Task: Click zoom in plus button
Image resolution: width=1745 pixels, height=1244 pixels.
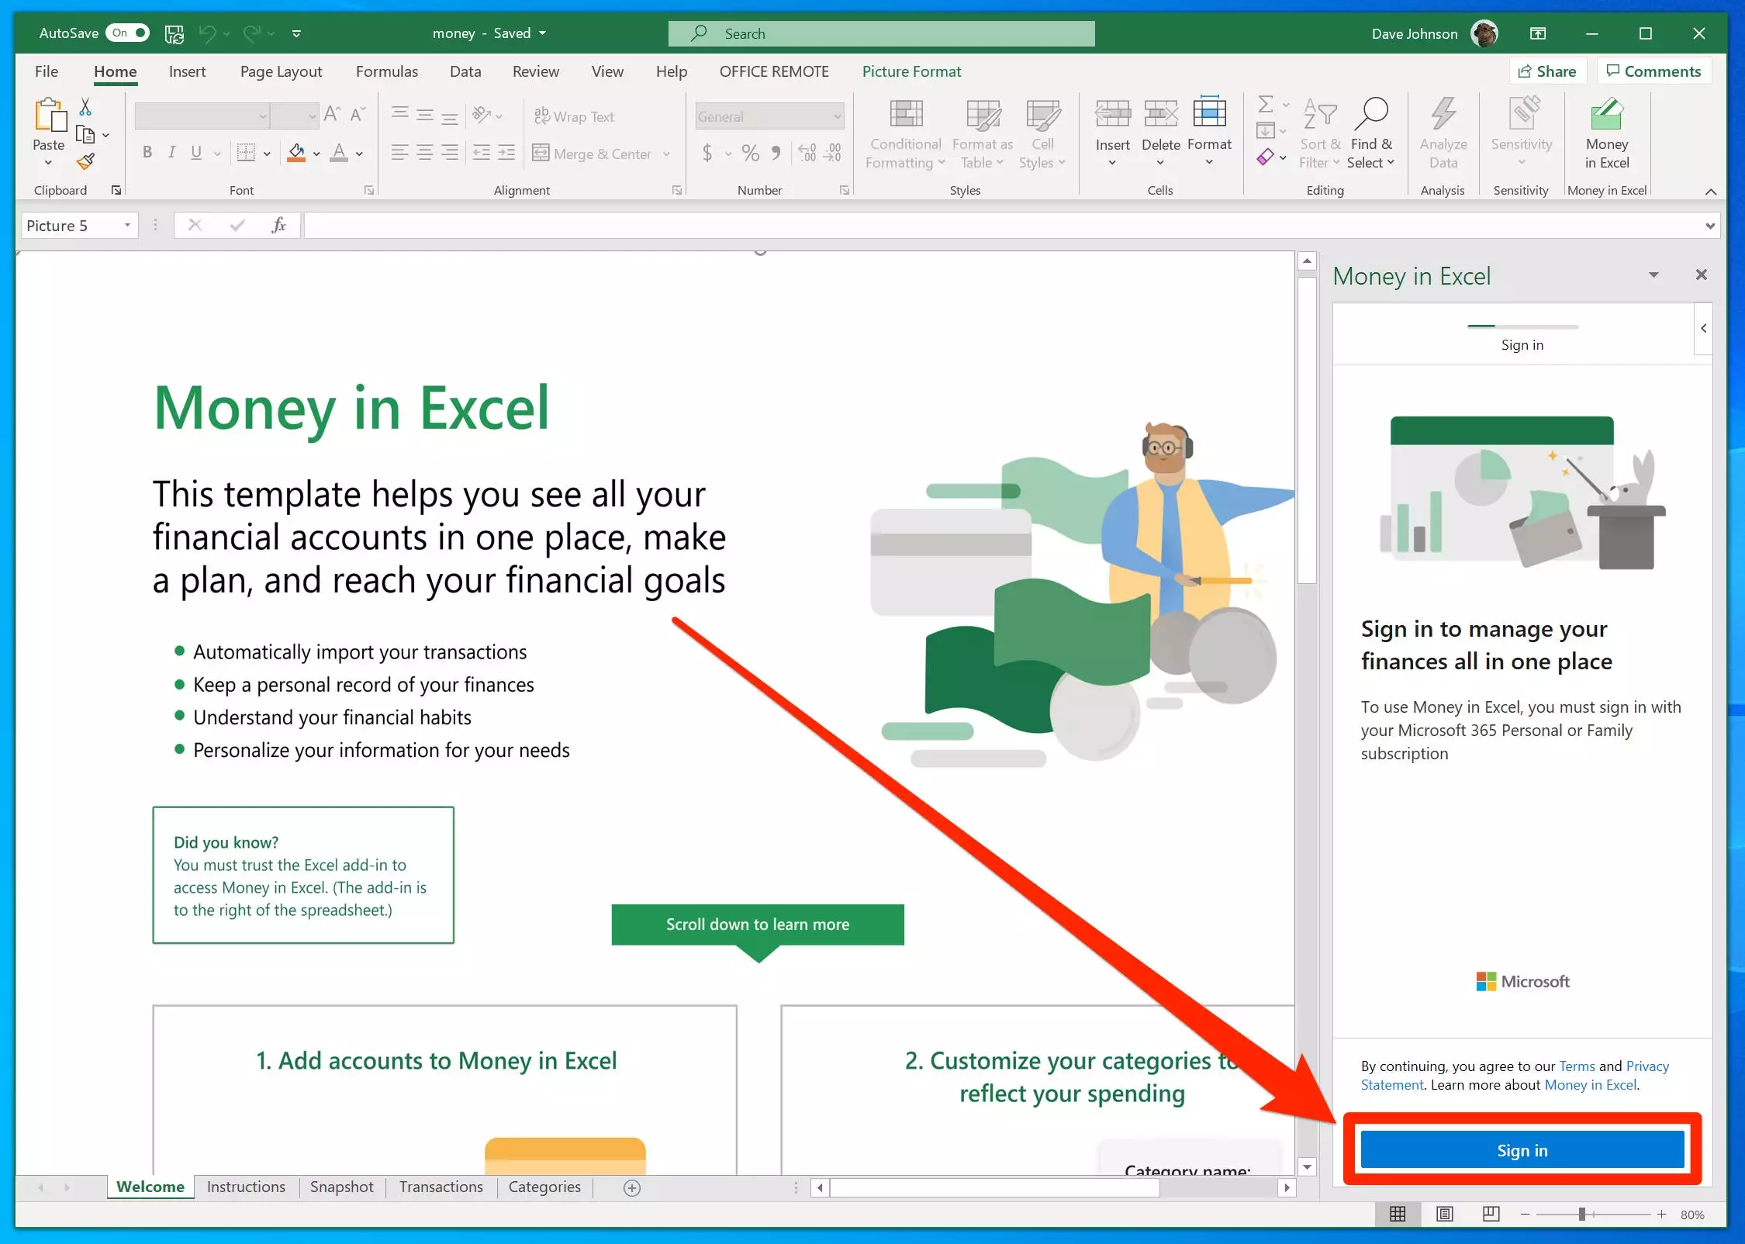Action: (1662, 1214)
